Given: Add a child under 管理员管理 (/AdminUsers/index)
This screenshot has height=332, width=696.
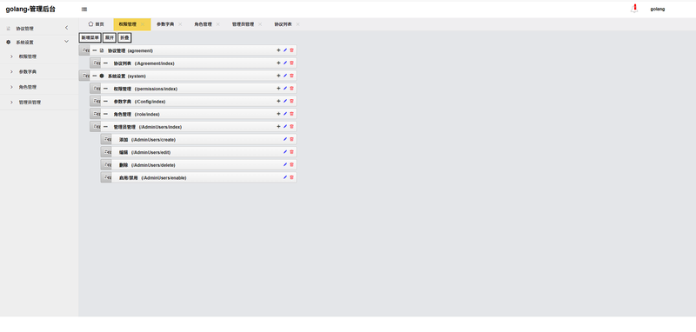Looking at the screenshot, I should pos(278,126).
